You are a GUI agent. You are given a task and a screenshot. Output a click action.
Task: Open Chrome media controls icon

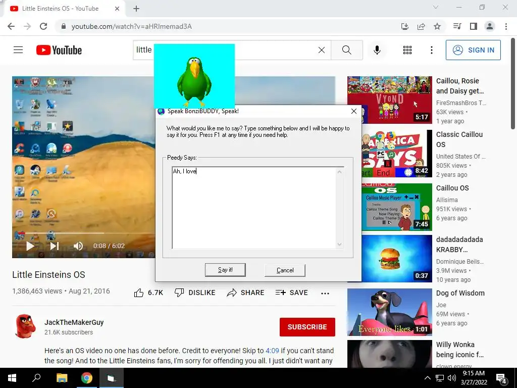point(457,26)
